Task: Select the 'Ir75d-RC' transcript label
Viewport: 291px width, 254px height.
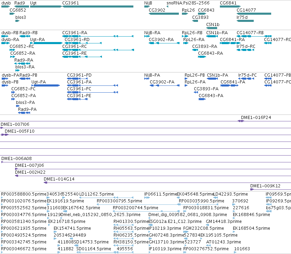Action: 246,46
